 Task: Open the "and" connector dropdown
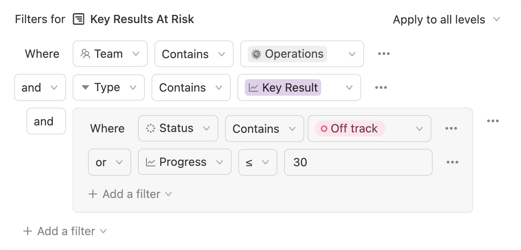[40, 87]
